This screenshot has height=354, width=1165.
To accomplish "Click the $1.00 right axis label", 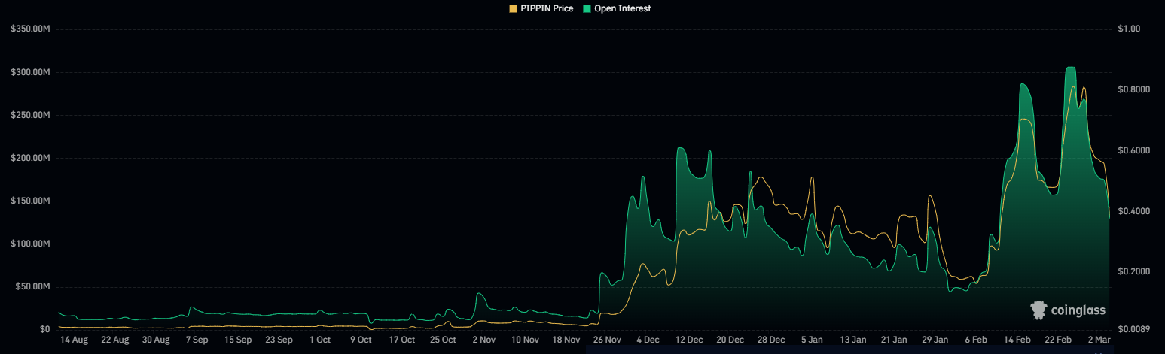I will tap(1131, 29).
